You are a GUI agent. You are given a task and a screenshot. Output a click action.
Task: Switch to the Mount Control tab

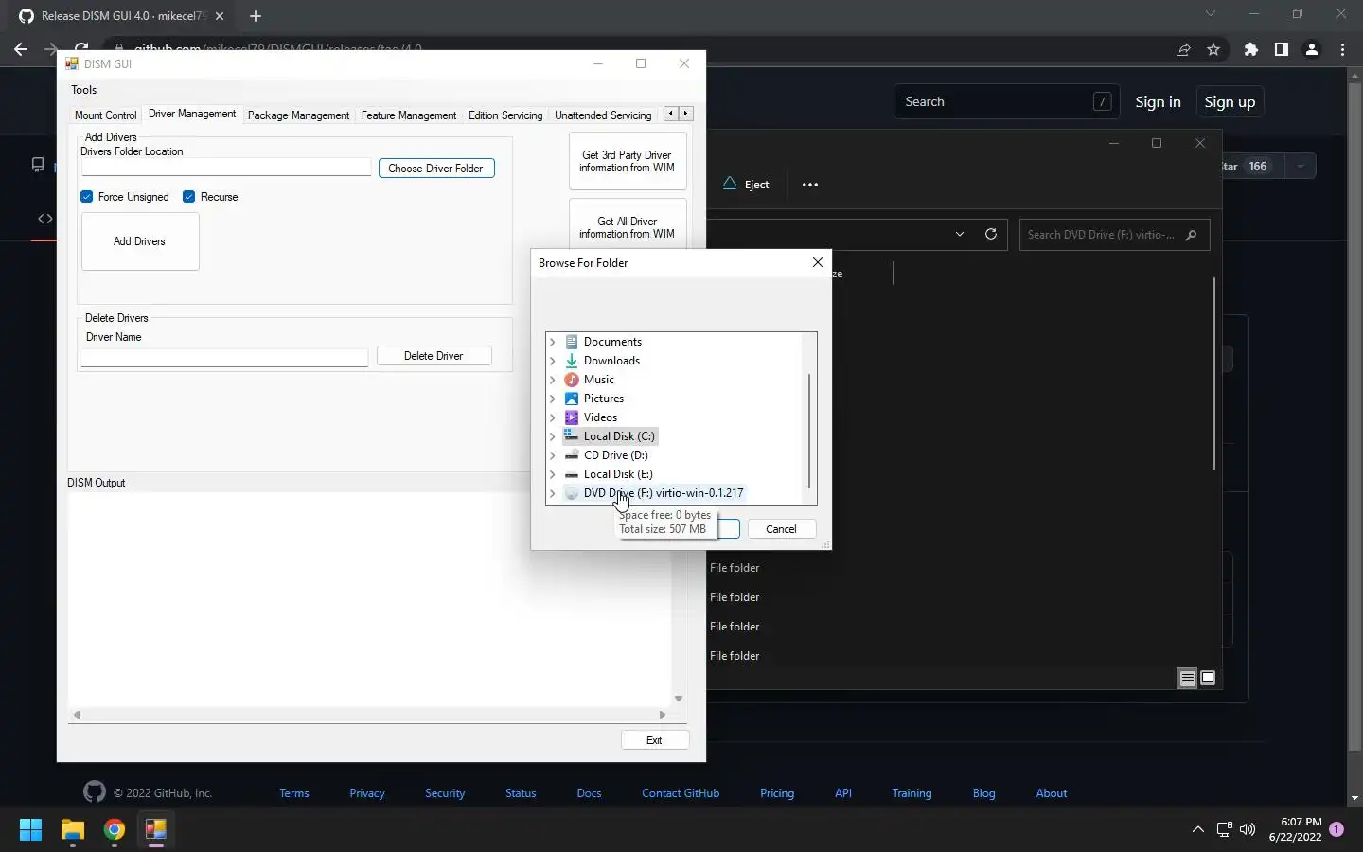point(106,115)
